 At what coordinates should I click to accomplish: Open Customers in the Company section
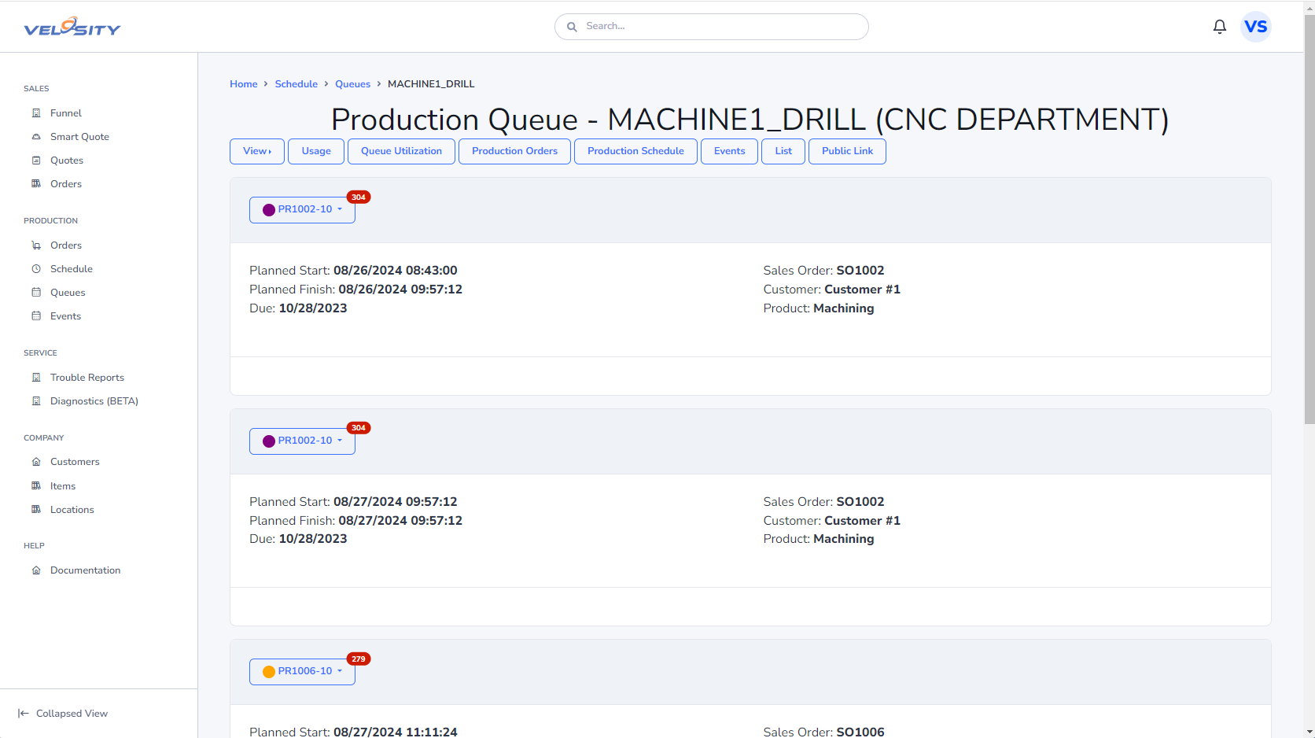point(75,462)
